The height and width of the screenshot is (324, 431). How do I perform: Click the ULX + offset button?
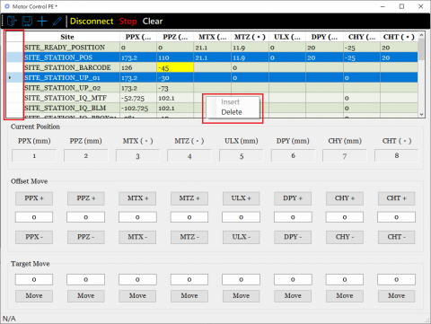tap(242, 198)
